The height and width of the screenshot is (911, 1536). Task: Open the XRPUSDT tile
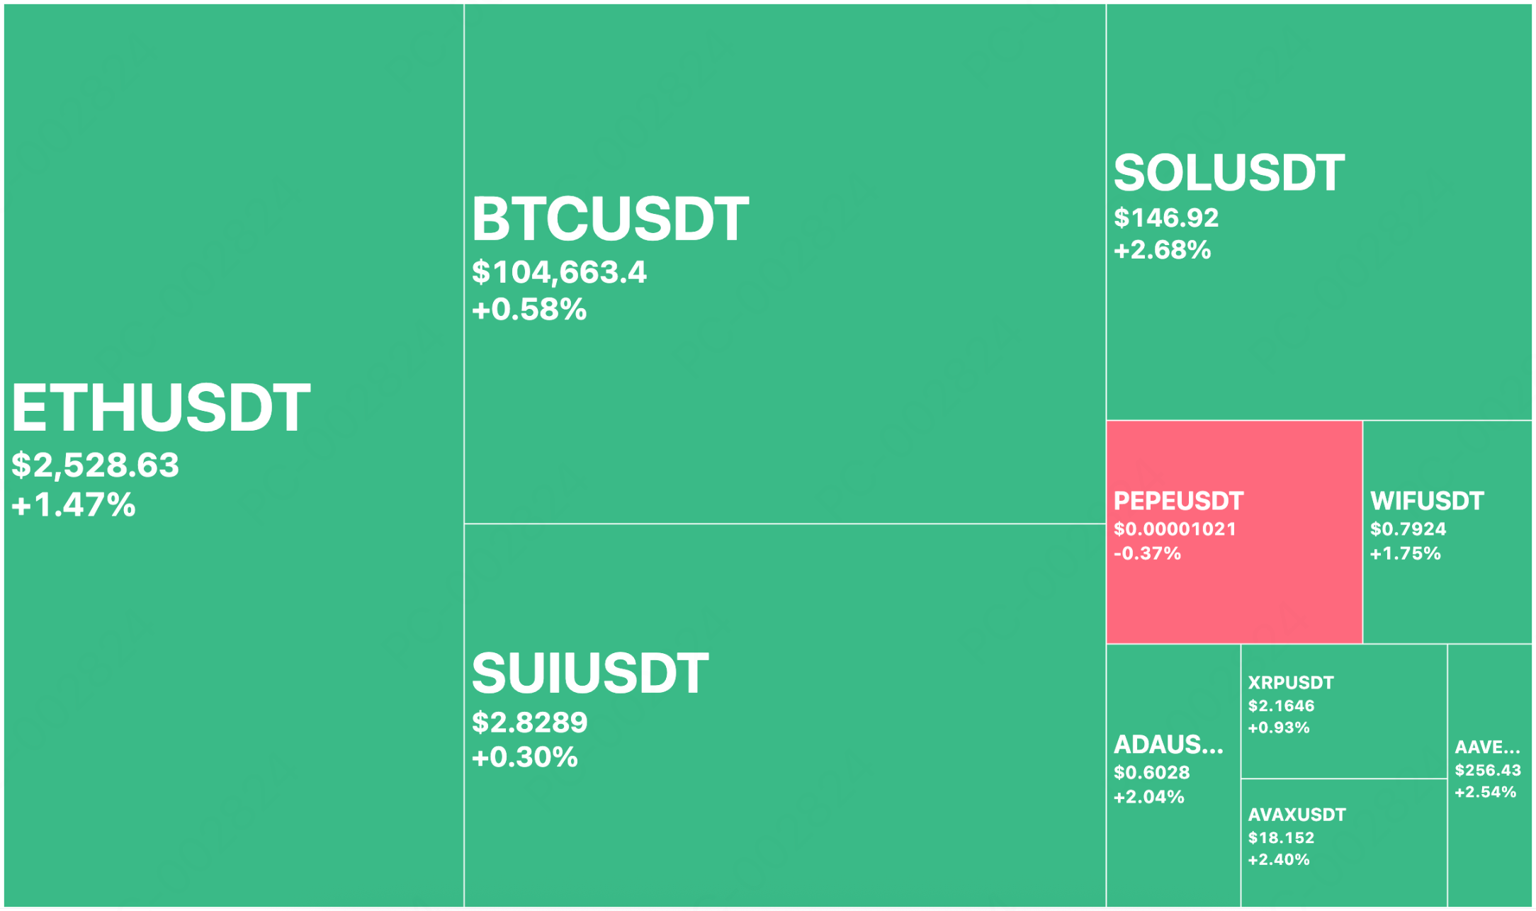point(1344,711)
